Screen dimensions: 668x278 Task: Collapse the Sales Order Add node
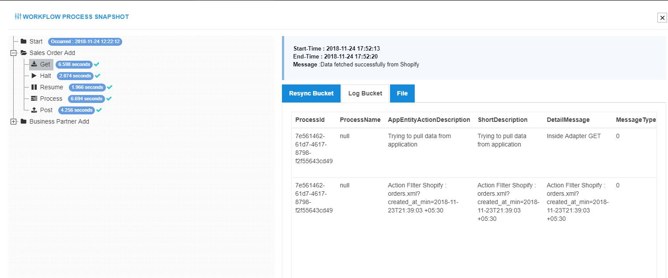coord(13,53)
